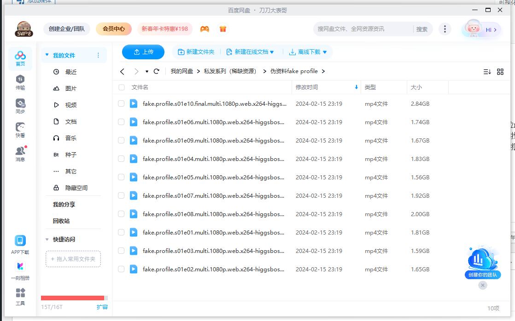
Task: Select the checkbox next to fake.profile.s01e01
Action: pos(121,232)
